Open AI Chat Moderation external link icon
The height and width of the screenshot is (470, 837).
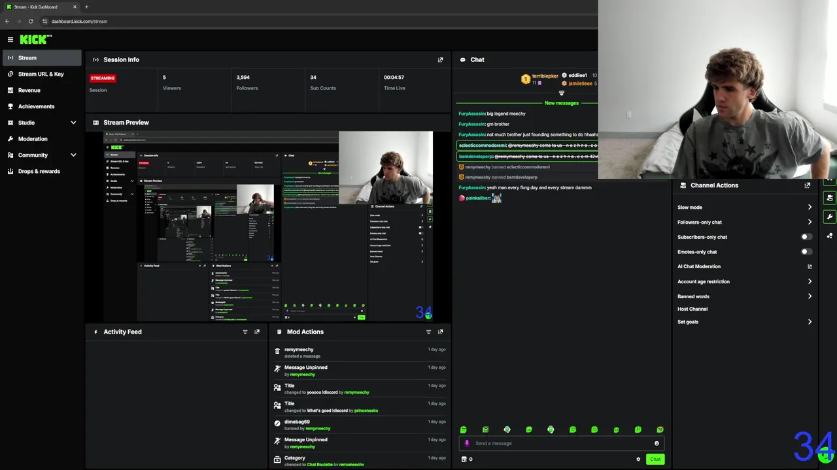(810, 266)
